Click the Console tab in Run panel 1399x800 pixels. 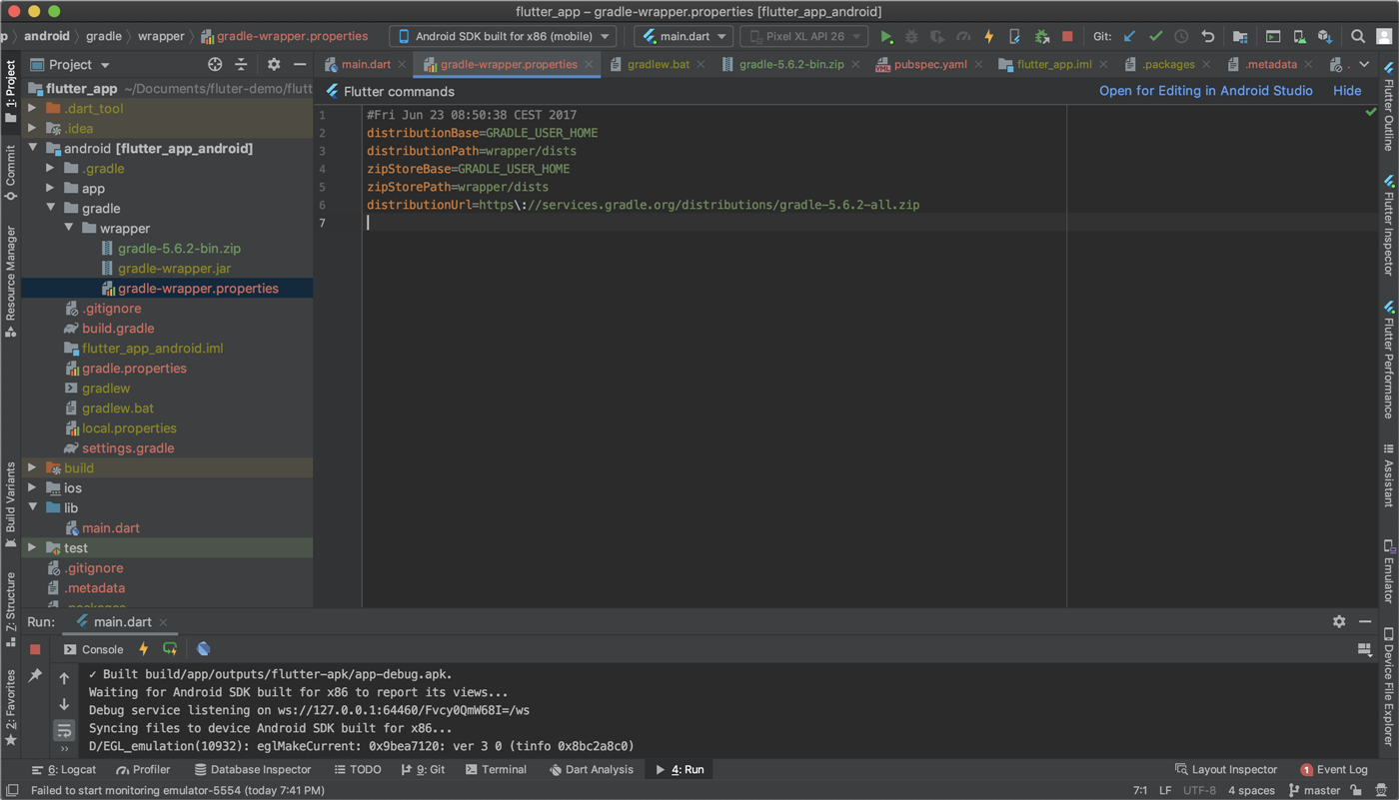pyautogui.click(x=93, y=649)
